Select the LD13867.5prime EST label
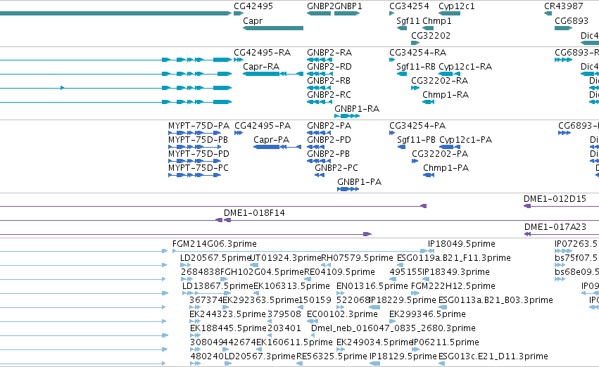This screenshot has height=367, width=599. point(217,286)
